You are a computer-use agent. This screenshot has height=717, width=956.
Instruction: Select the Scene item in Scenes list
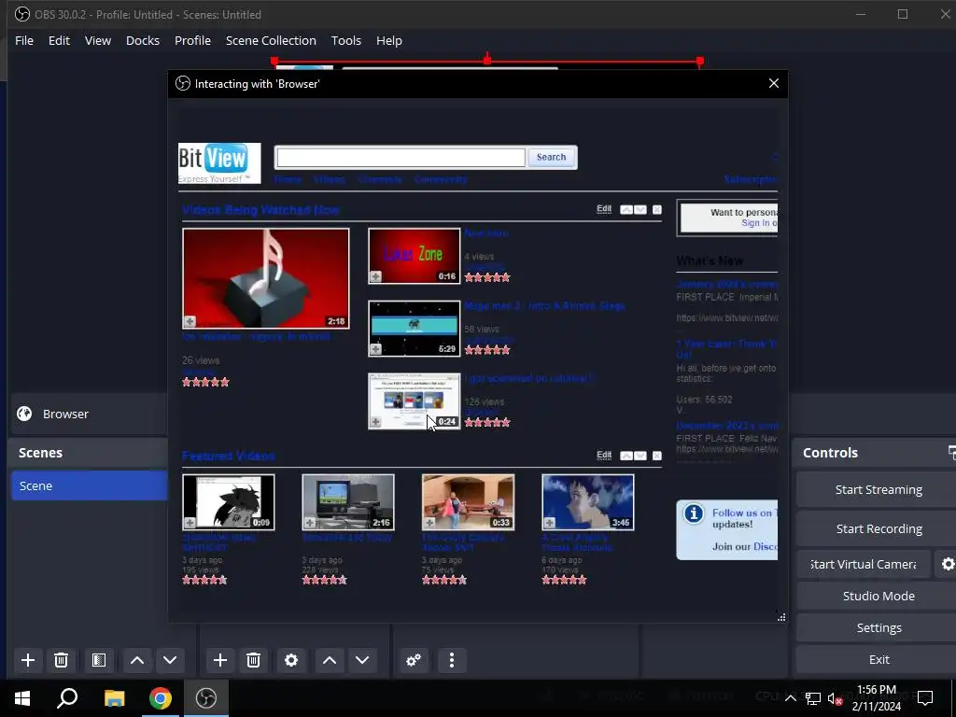[x=89, y=485]
